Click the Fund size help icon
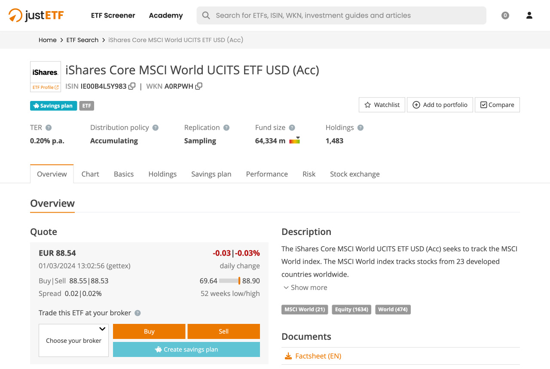This screenshot has width=550, height=369. pos(292,128)
